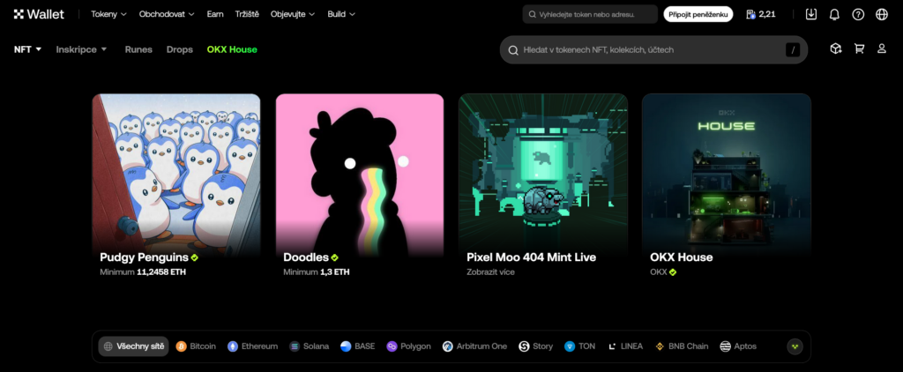Click the gas fee 2,21 indicator
Image resolution: width=903 pixels, height=372 pixels.
pyautogui.click(x=760, y=14)
